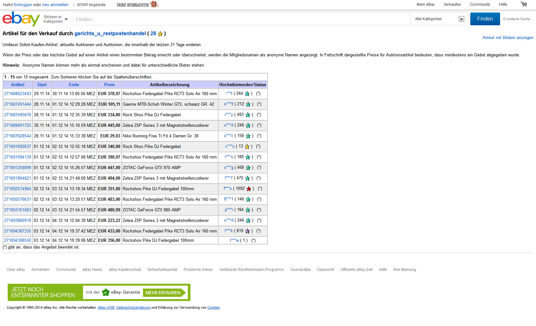Open Mein eBay menu
The width and height of the screenshot is (536, 326).
(426, 4)
